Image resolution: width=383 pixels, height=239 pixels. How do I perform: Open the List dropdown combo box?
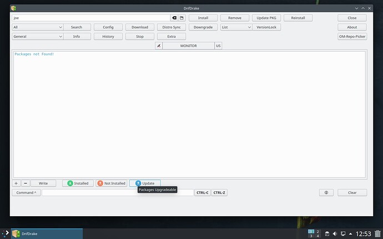pyautogui.click(x=236, y=27)
